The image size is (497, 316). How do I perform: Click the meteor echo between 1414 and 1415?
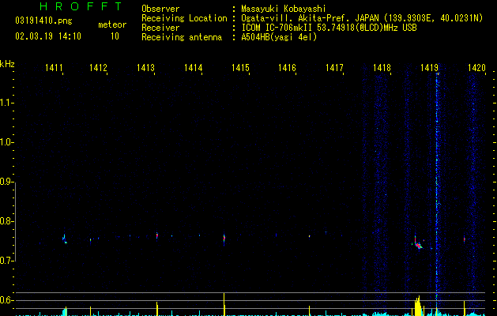(224, 239)
